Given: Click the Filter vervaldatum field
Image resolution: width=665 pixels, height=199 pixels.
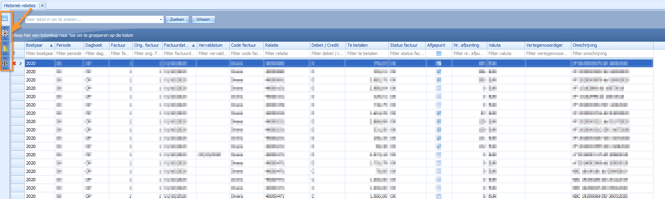Looking at the screenshot, I should [x=213, y=53].
